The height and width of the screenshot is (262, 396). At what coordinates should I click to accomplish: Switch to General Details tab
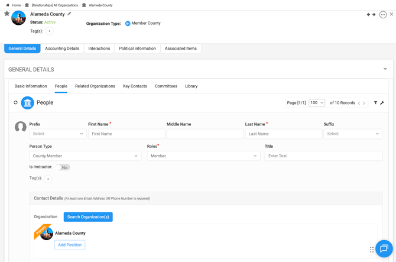(x=22, y=48)
